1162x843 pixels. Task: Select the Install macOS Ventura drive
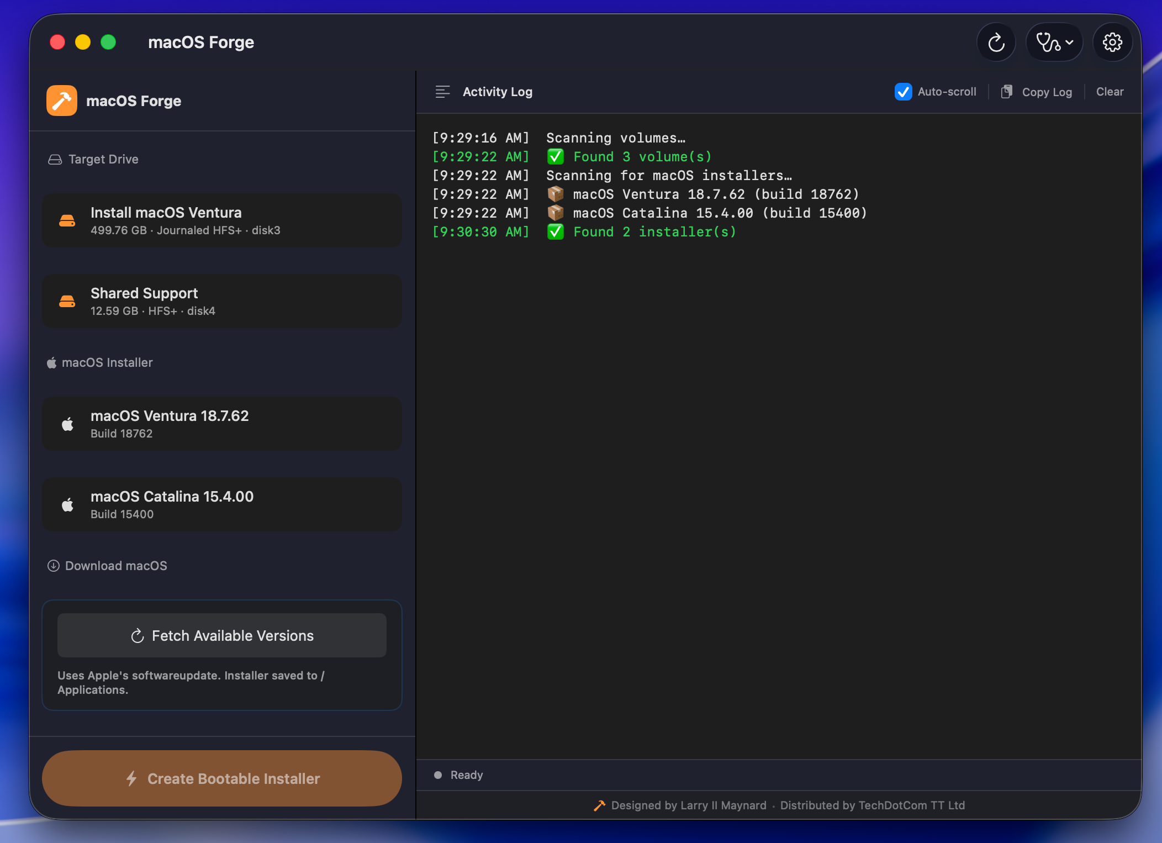pyautogui.click(x=222, y=220)
